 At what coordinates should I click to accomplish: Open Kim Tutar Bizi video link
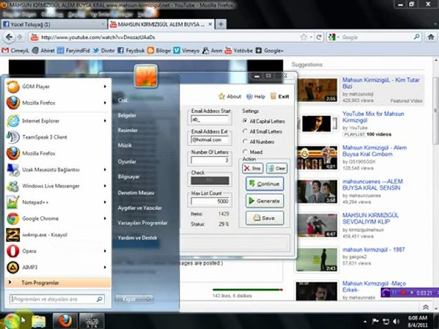[381, 83]
